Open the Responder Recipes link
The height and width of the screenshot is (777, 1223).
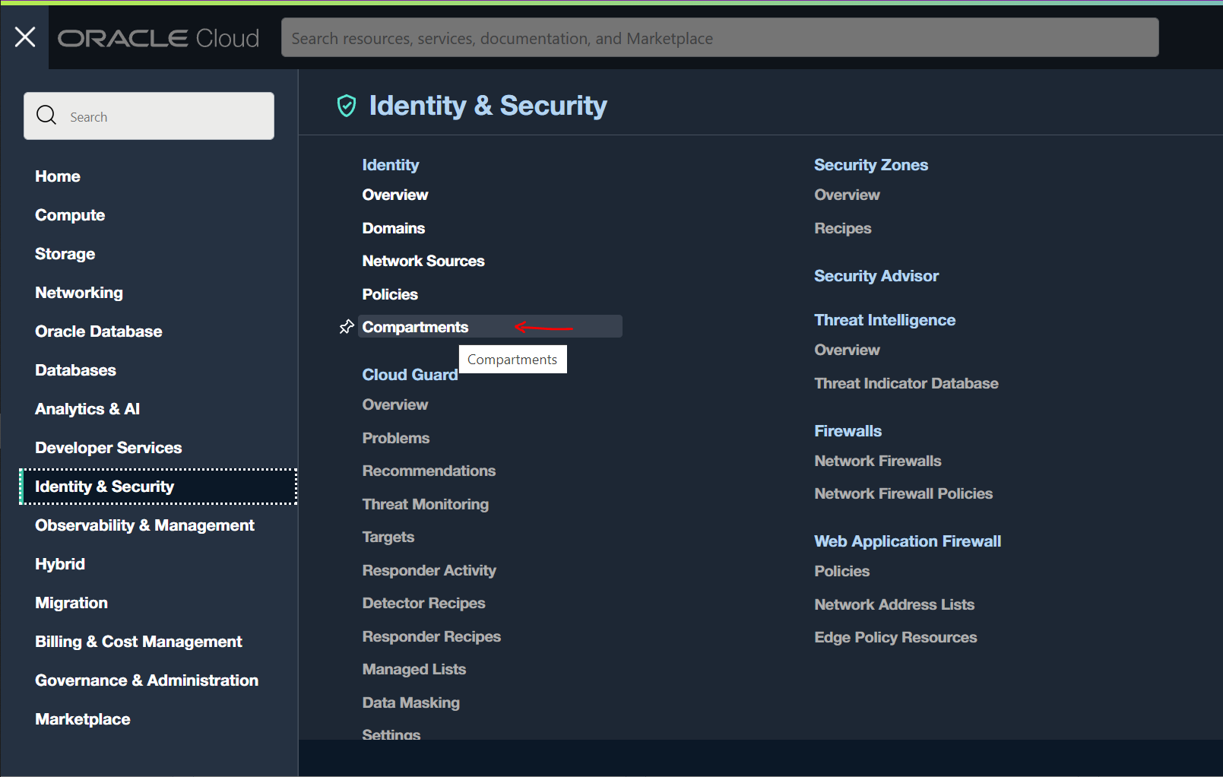coord(432,636)
